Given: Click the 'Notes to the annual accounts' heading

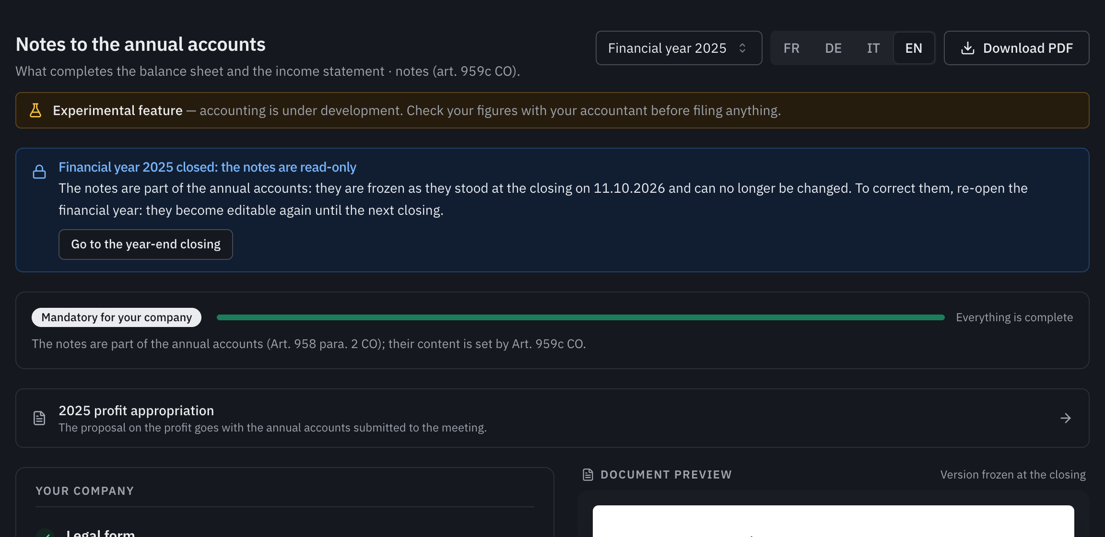Looking at the screenshot, I should point(141,45).
